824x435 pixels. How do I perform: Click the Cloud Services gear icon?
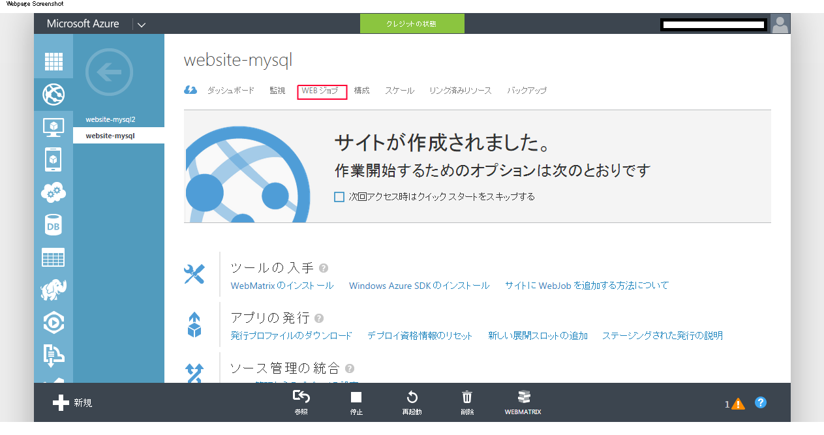(53, 192)
